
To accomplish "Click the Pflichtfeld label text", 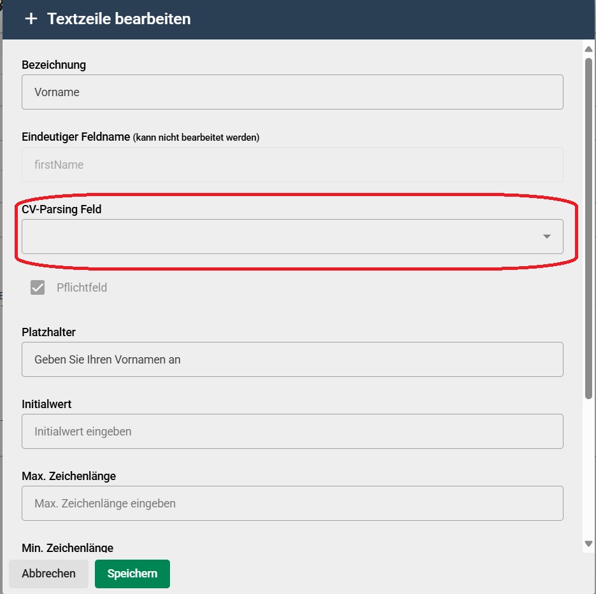I will 82,288.
